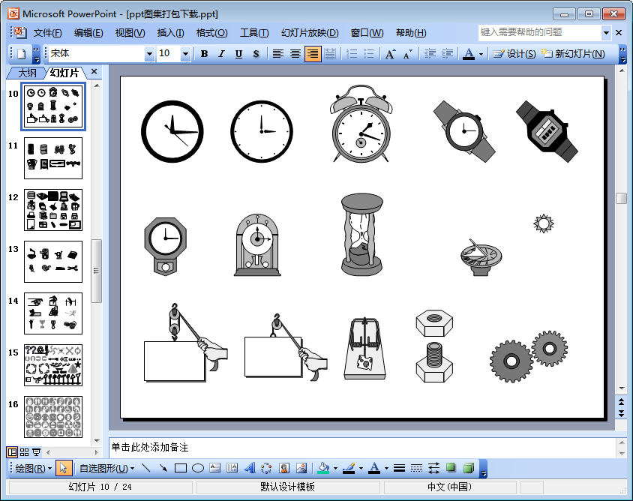Decrease indent level
The image size is (633, 501).
tap(430, 54)
